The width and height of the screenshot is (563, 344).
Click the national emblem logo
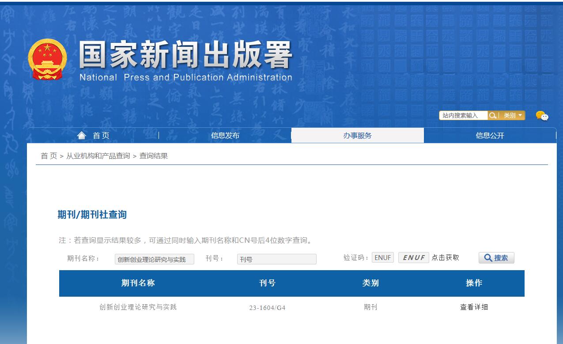[47, 59]
